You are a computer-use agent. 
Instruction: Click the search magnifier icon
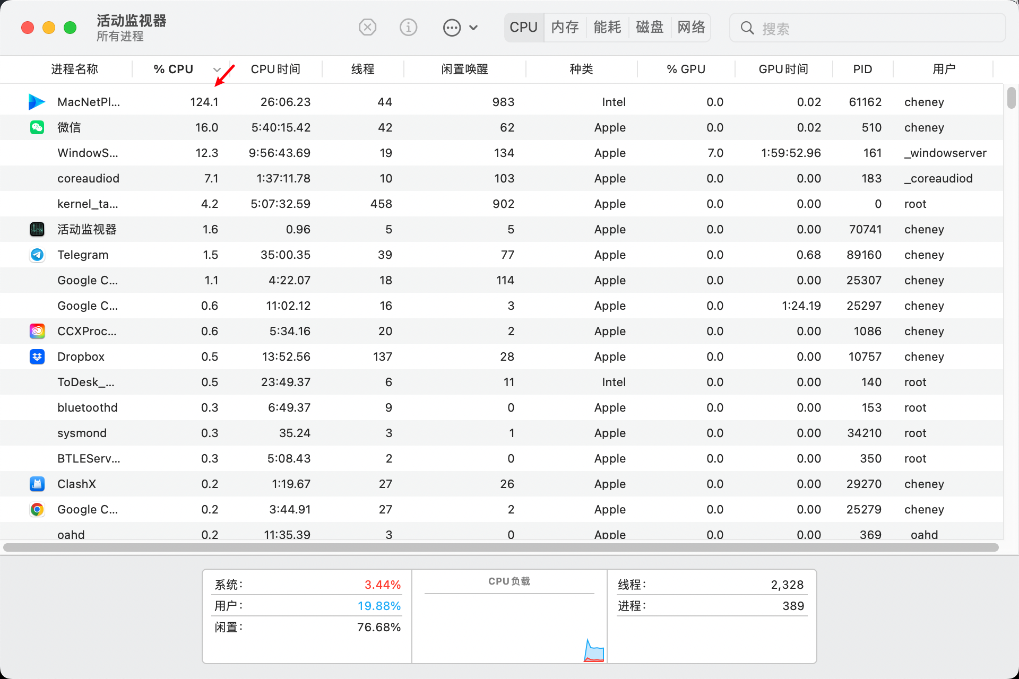747,28
